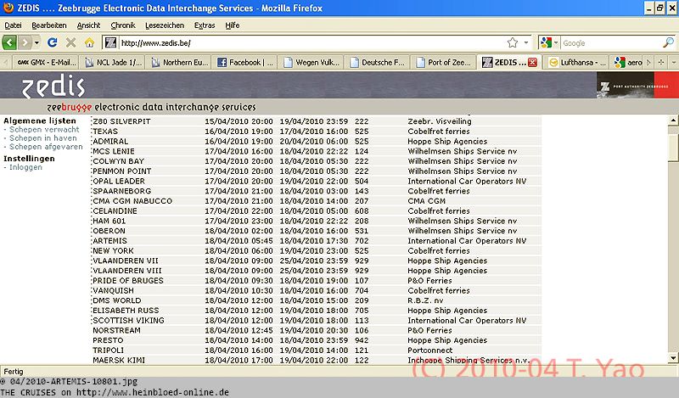679x398 pixels.
Task: Click the URL field showing http://www.zedis.be/
Action: (x=311, y=42)
